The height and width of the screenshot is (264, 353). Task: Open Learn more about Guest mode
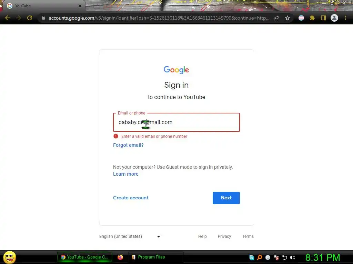coord(125,174)
